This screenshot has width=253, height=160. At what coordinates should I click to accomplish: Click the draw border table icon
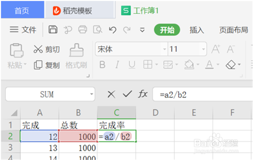click(168, 64)
